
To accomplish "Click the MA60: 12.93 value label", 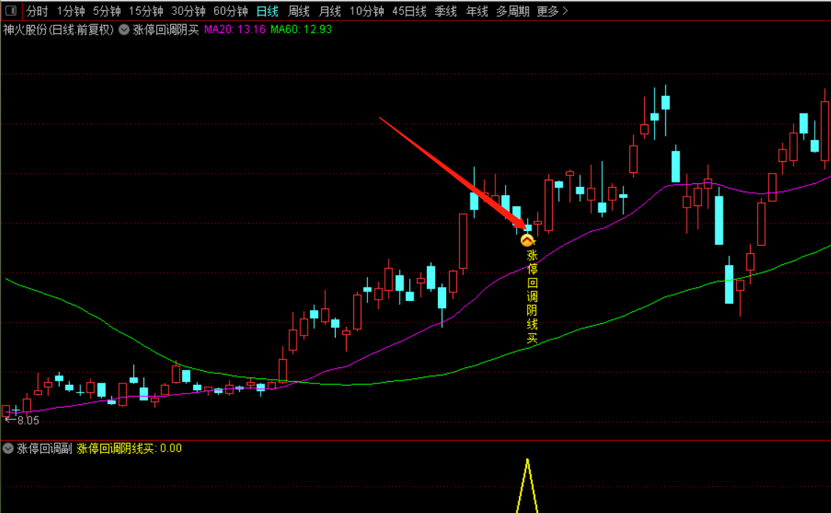I will 301,29.
